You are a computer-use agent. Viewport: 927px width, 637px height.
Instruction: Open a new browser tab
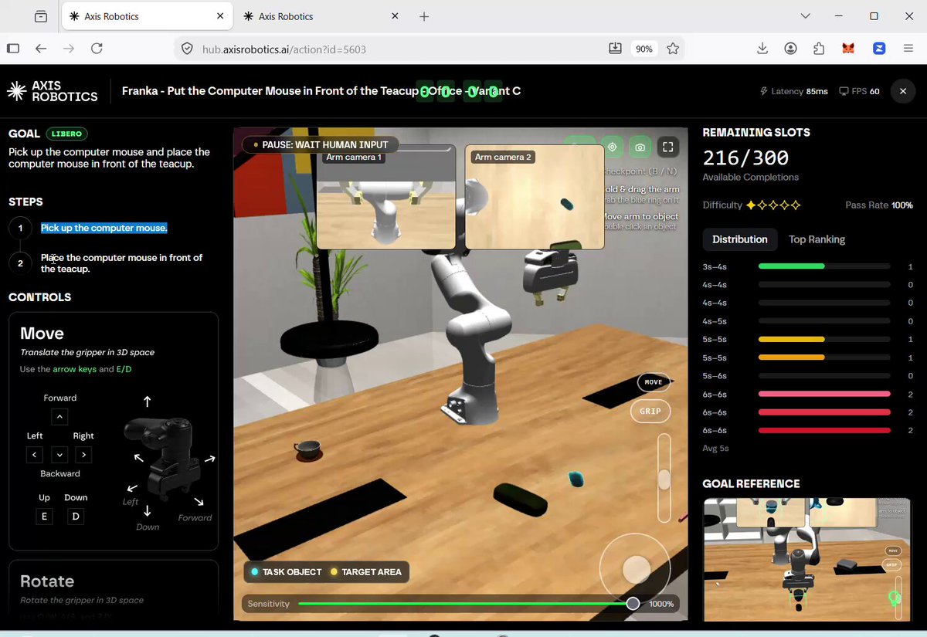(x=423, y=16)
